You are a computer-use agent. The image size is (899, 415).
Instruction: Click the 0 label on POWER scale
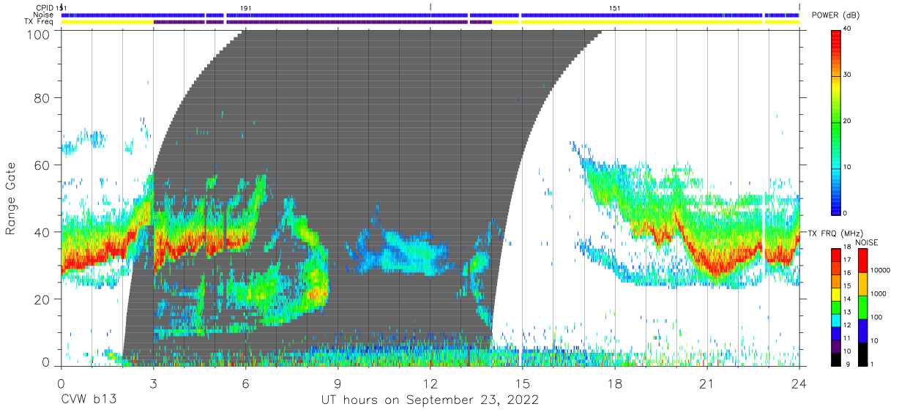coord(846,213)
